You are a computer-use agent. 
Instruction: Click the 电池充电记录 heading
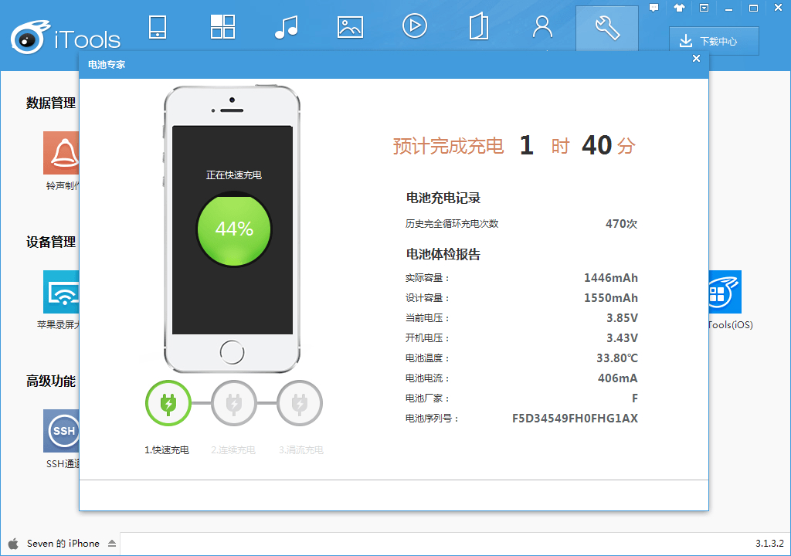pyautogui.click(x=443, y=198)
